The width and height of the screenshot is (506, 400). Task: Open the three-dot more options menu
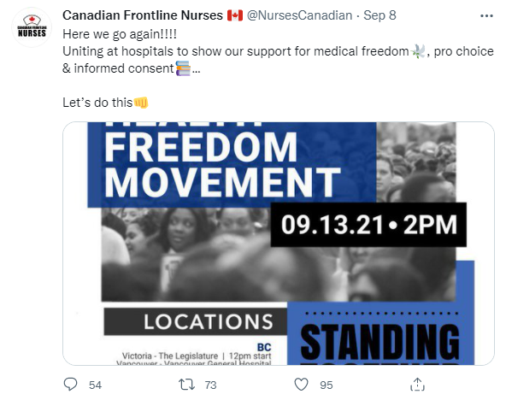pos(486,15)
